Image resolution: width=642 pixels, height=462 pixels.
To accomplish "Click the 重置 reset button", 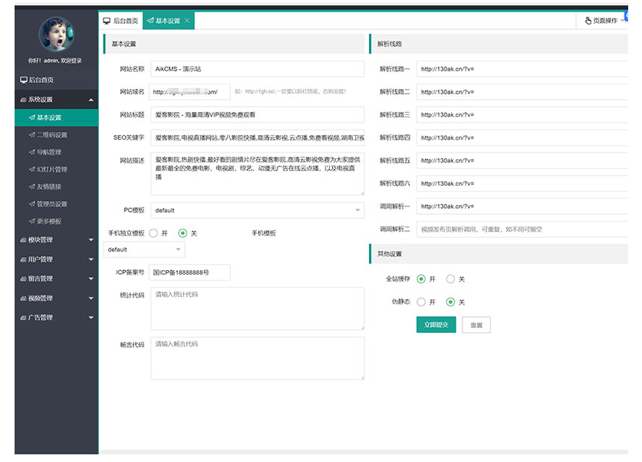I will click(x=476, y=325).
